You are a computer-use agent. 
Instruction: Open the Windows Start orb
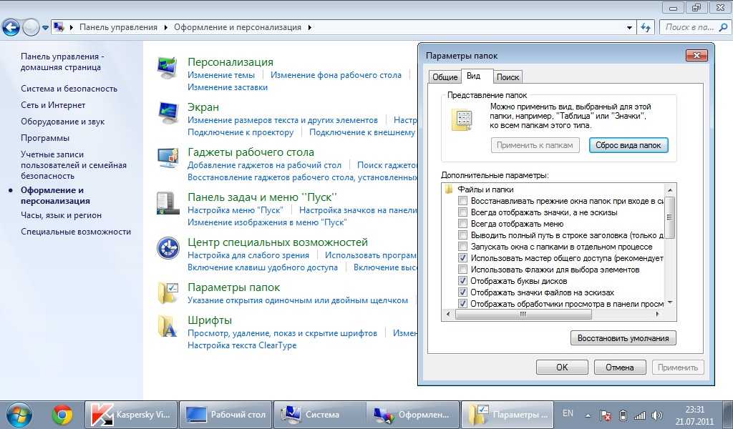coord(19,415)
